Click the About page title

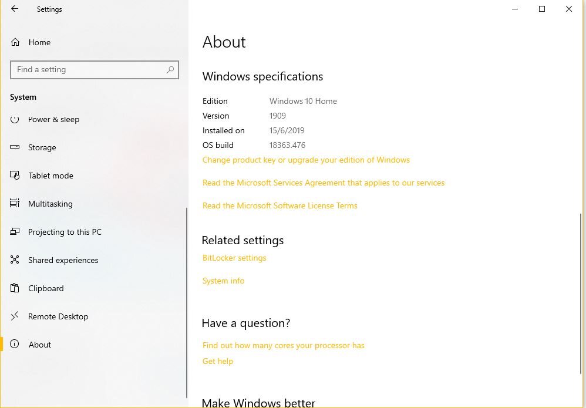224,42
